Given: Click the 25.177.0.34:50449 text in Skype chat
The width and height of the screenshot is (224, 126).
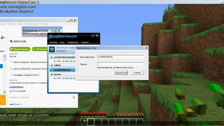Looking at the screenshot, I should [17, 91].
